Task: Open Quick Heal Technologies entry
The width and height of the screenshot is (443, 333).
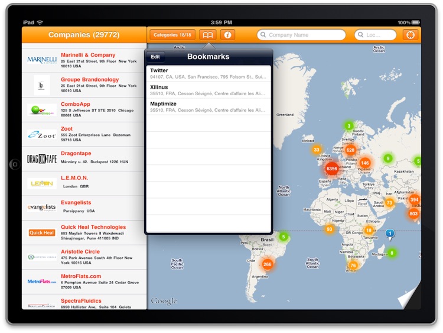Action: click(84, 233)
